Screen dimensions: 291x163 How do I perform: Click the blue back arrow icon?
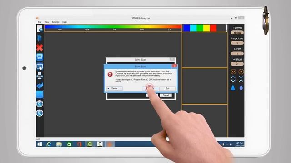pyautogui.click(x=40, y=85)
